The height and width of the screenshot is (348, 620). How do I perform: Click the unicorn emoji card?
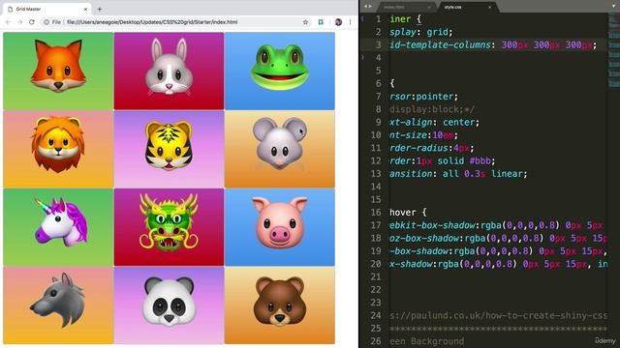58,227
